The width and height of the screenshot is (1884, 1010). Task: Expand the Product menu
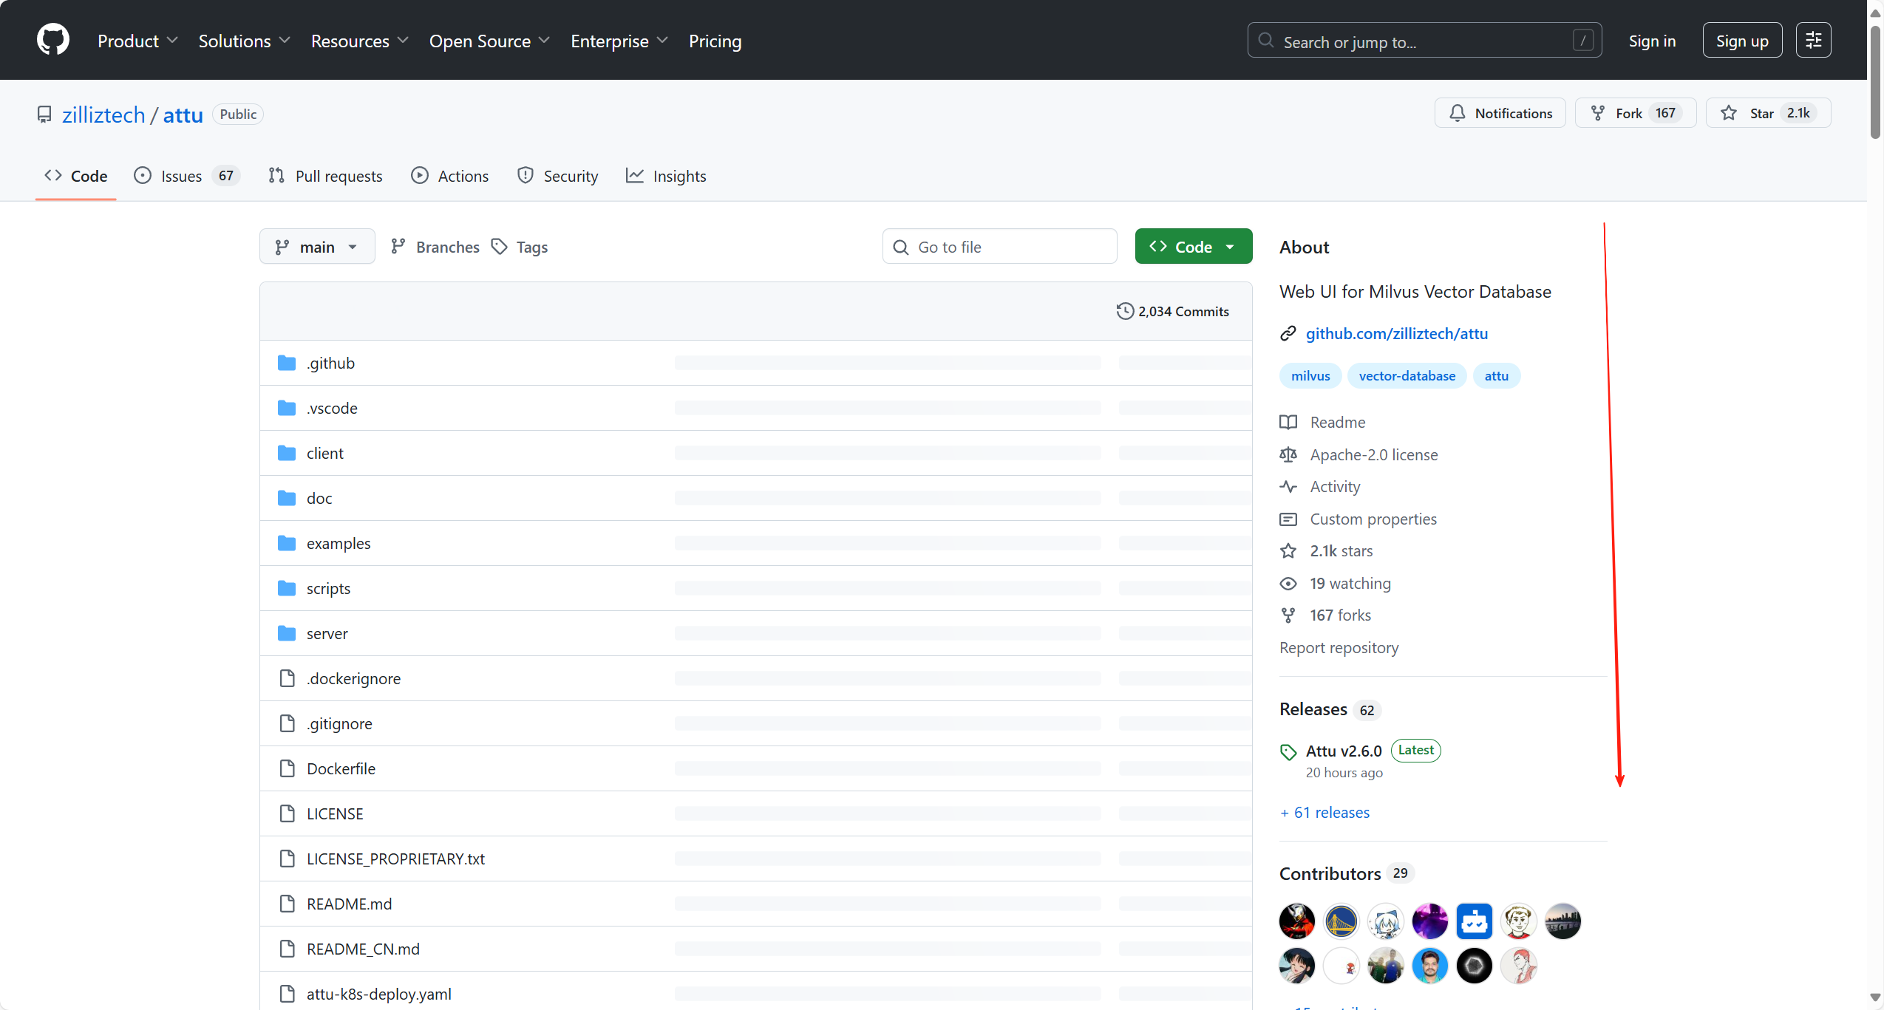click(137, 41)
